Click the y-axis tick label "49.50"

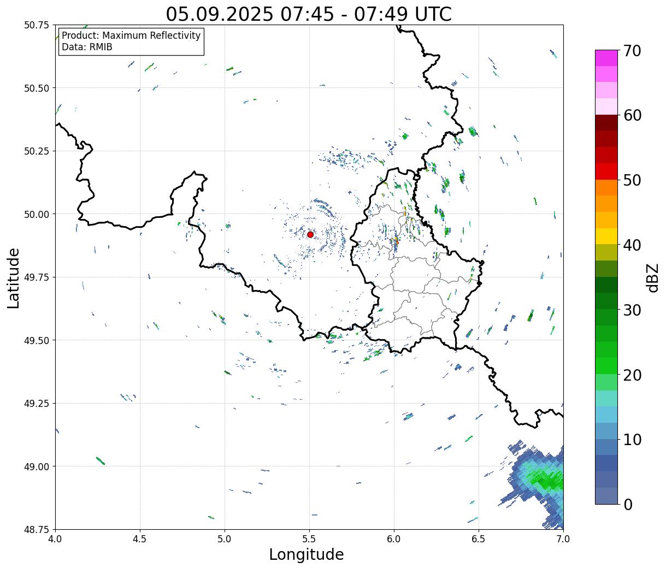pos(37,340)
